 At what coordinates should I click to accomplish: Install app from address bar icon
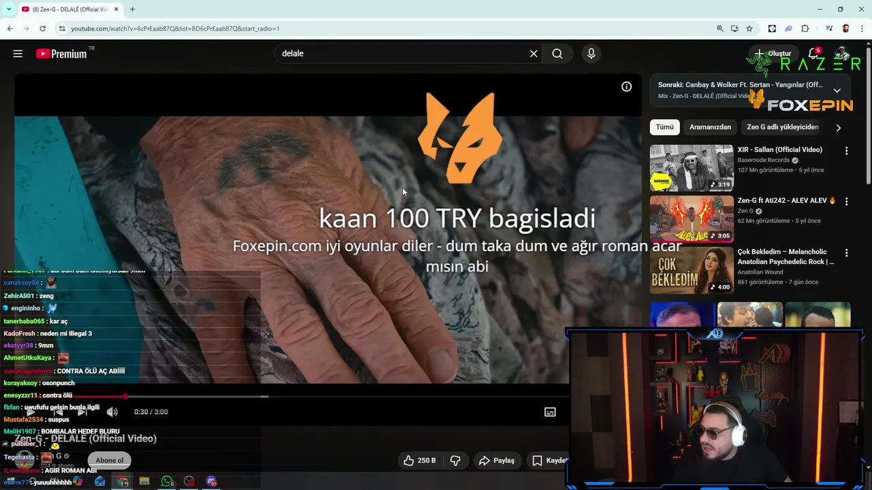coord(734,29)
